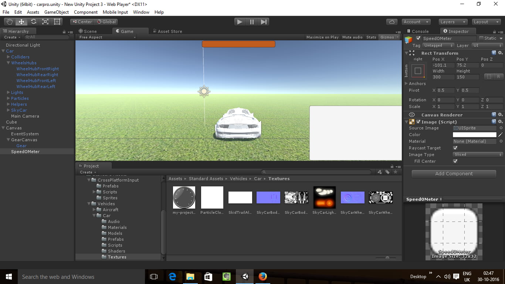Disable Raycast Target on the Image
This screenshot has width=505, height=284.
pos(455,148)
